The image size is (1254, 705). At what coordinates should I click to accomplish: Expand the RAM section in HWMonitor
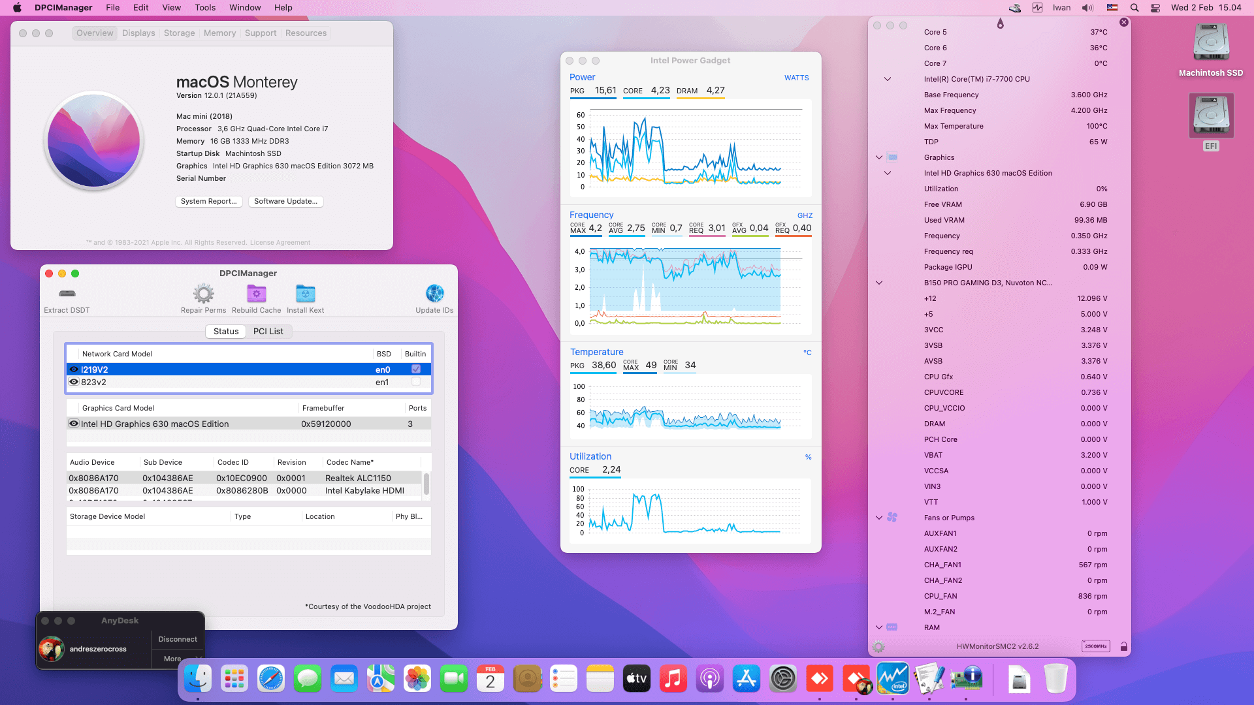click(879, 627)
